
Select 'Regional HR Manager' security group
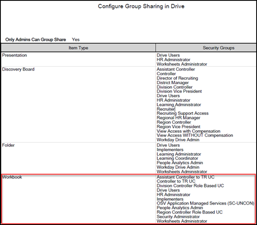click(x=178, y=118)
